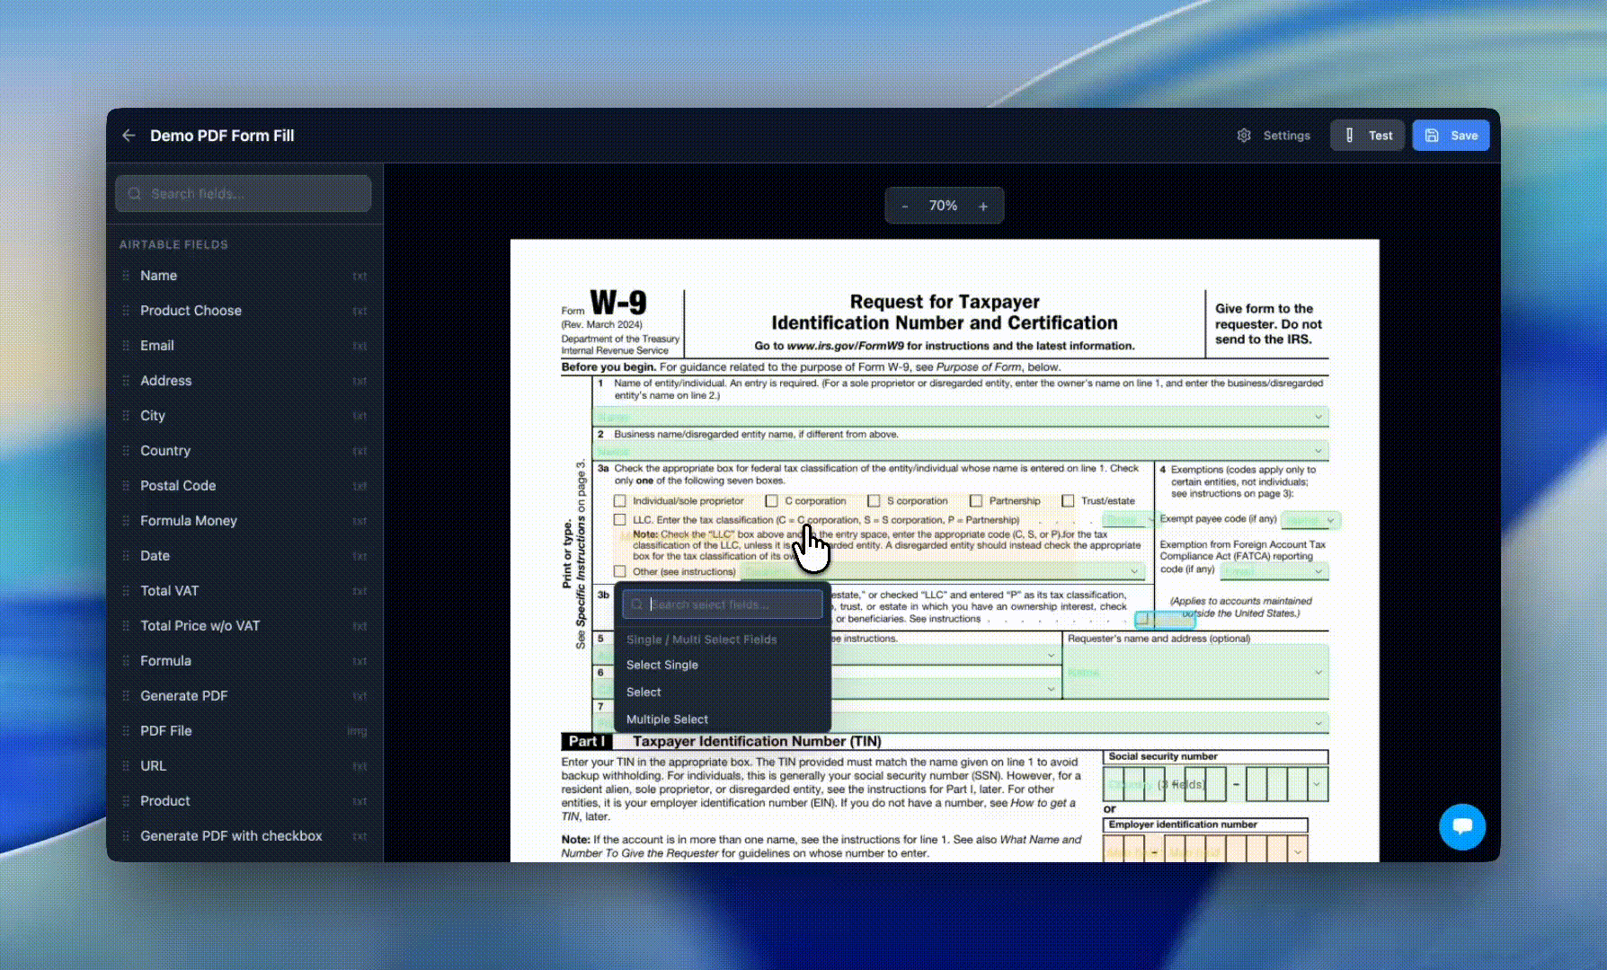The image size is (1607, 970).
Task: Grab the drag handle of the Address field
Action: pos(126,381)
